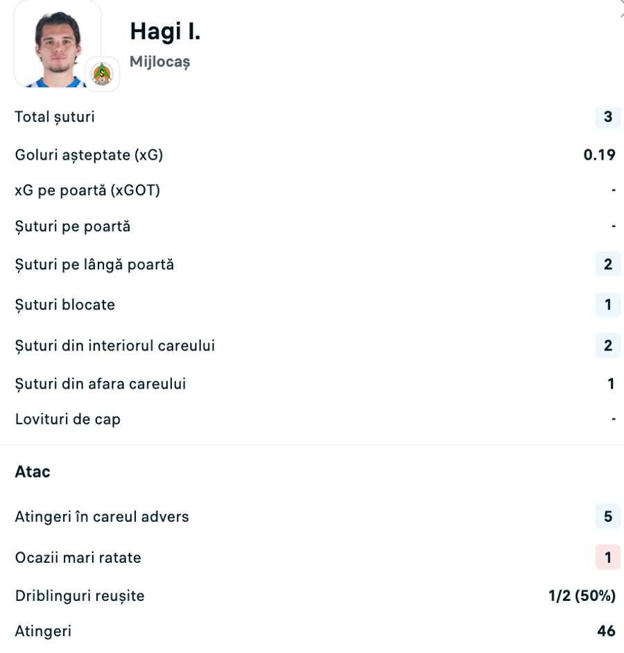Select the Total șuturi stat row
The height and width of the screenshot is (653, 624).
click(x=54, y=117)
